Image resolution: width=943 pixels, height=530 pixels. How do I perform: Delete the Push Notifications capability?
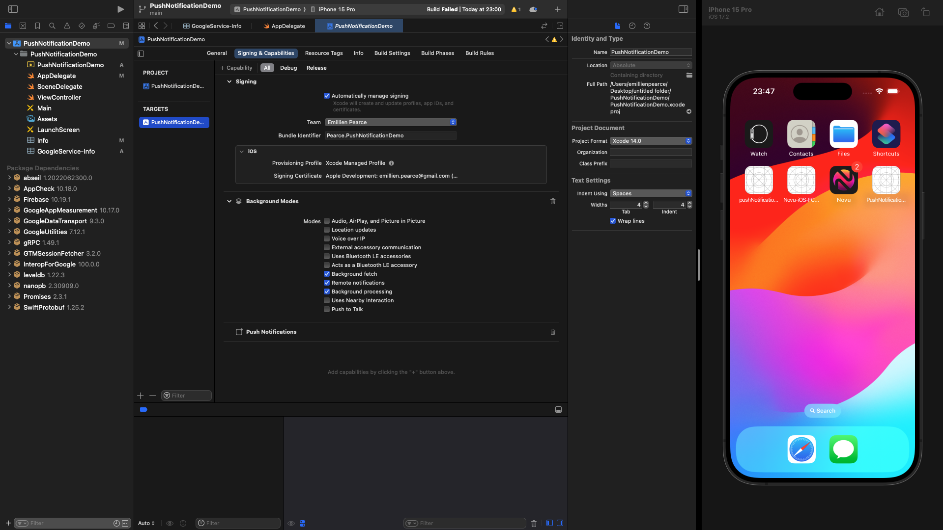[553, 332]
